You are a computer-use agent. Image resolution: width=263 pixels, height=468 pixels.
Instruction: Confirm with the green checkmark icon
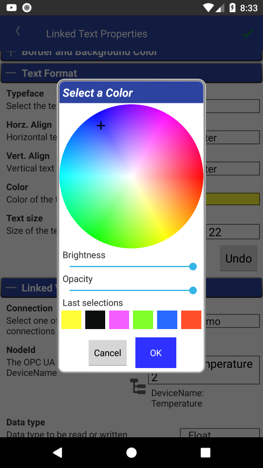click(x=247, y=33)
